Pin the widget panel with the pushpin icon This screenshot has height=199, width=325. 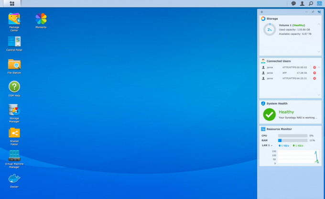click(313, 12)
